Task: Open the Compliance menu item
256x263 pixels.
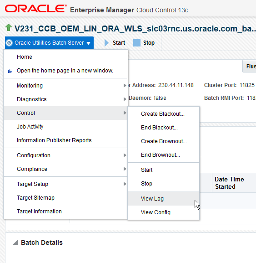Action: coord(66,169)
